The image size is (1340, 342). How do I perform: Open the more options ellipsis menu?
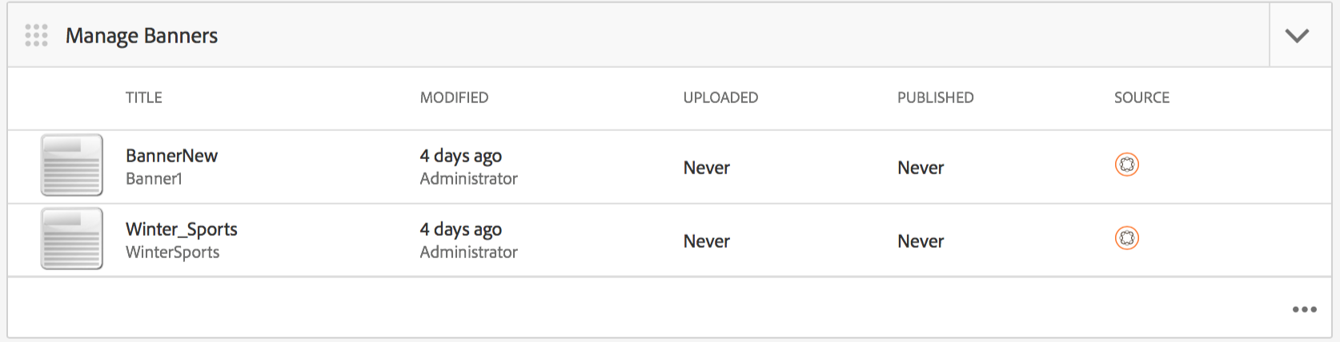(x=1304, y=310)
